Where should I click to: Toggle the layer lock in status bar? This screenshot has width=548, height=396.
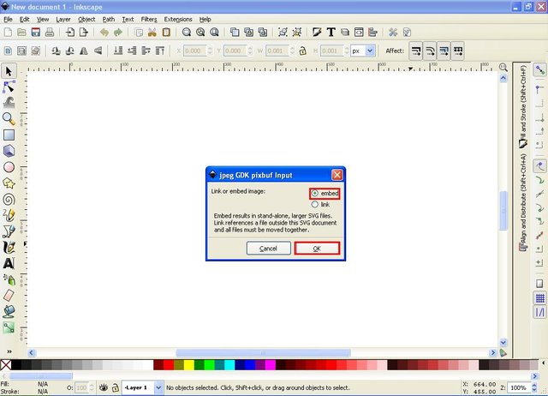(116, 387)
